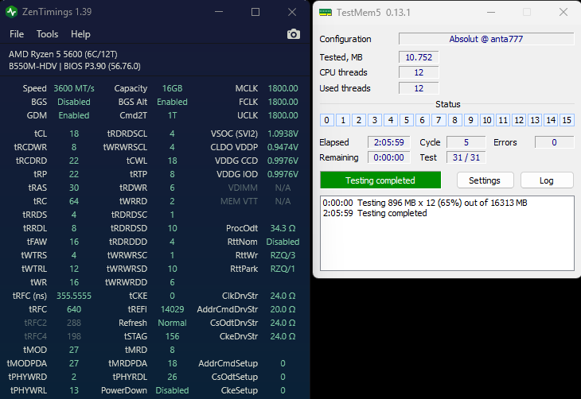Screen dimensions: 581x399
Task: Select status thread box 4
Action: coord(391,120)
